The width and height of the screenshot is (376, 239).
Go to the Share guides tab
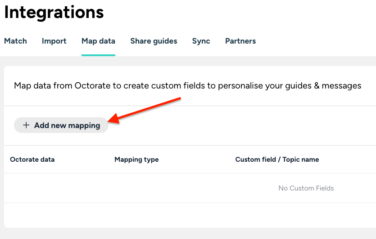click(154, 41)
